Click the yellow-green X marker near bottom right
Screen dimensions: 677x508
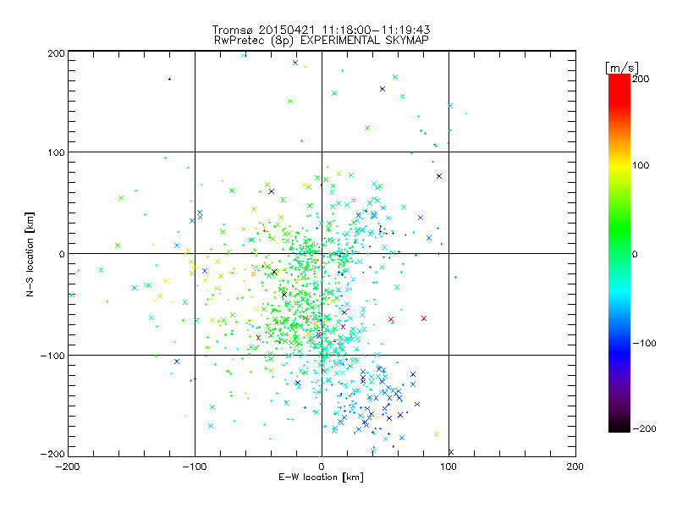click(x=436, y=434)
